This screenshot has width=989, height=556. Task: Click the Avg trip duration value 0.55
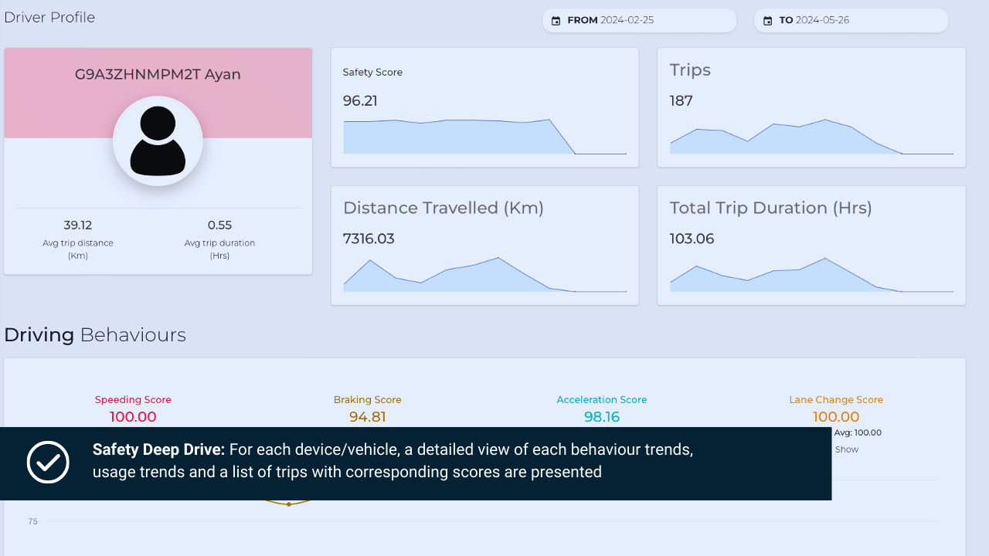point(219,225)
